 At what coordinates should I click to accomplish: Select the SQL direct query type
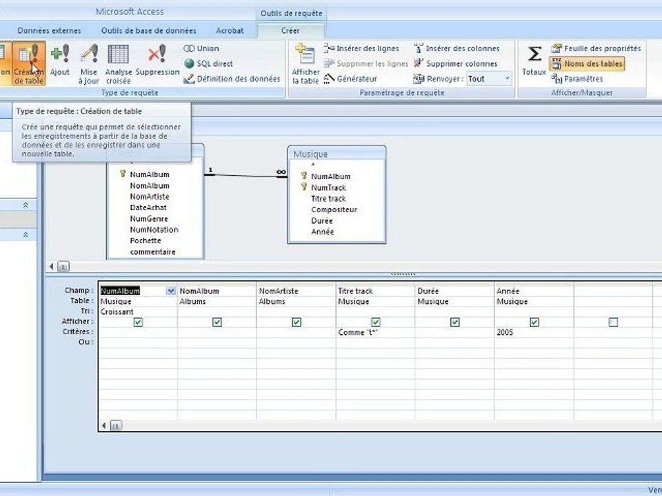[208, 63]
